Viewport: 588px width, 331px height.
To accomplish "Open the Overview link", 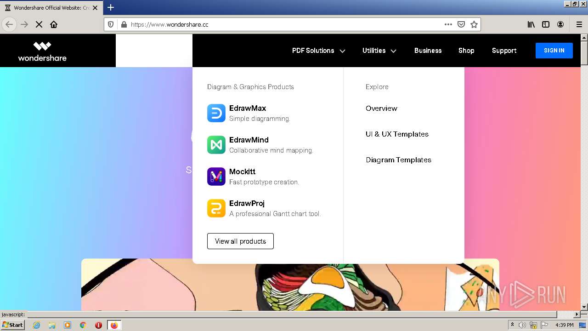I will coord(381,108).
